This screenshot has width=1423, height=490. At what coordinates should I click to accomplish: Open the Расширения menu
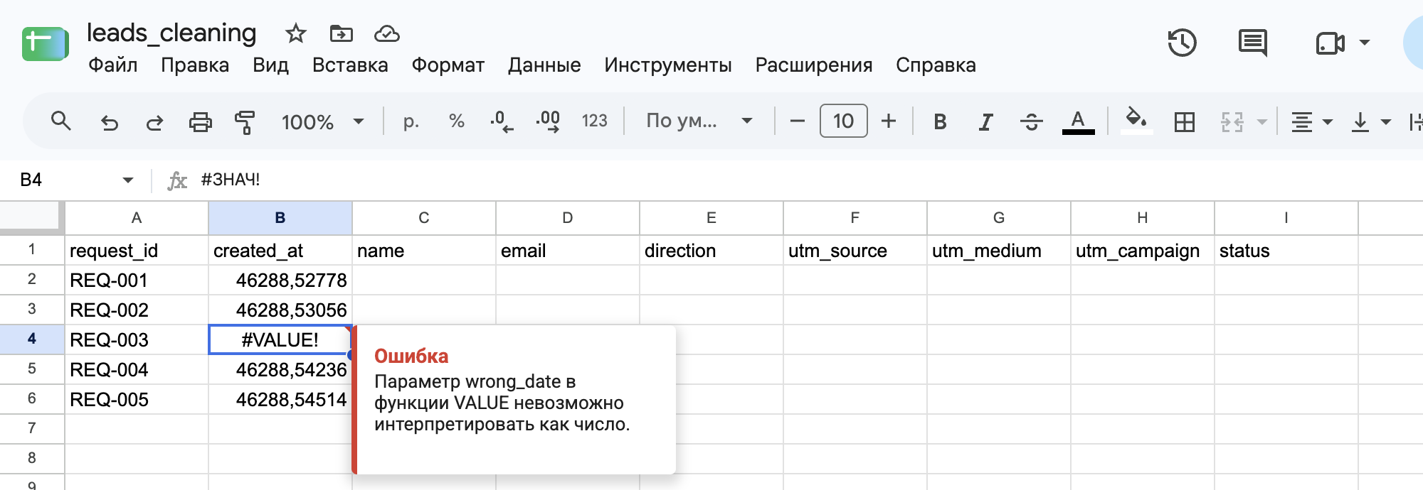click(814, 65)
